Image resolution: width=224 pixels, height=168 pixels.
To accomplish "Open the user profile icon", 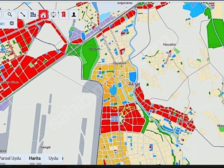I will click(74, 14).
